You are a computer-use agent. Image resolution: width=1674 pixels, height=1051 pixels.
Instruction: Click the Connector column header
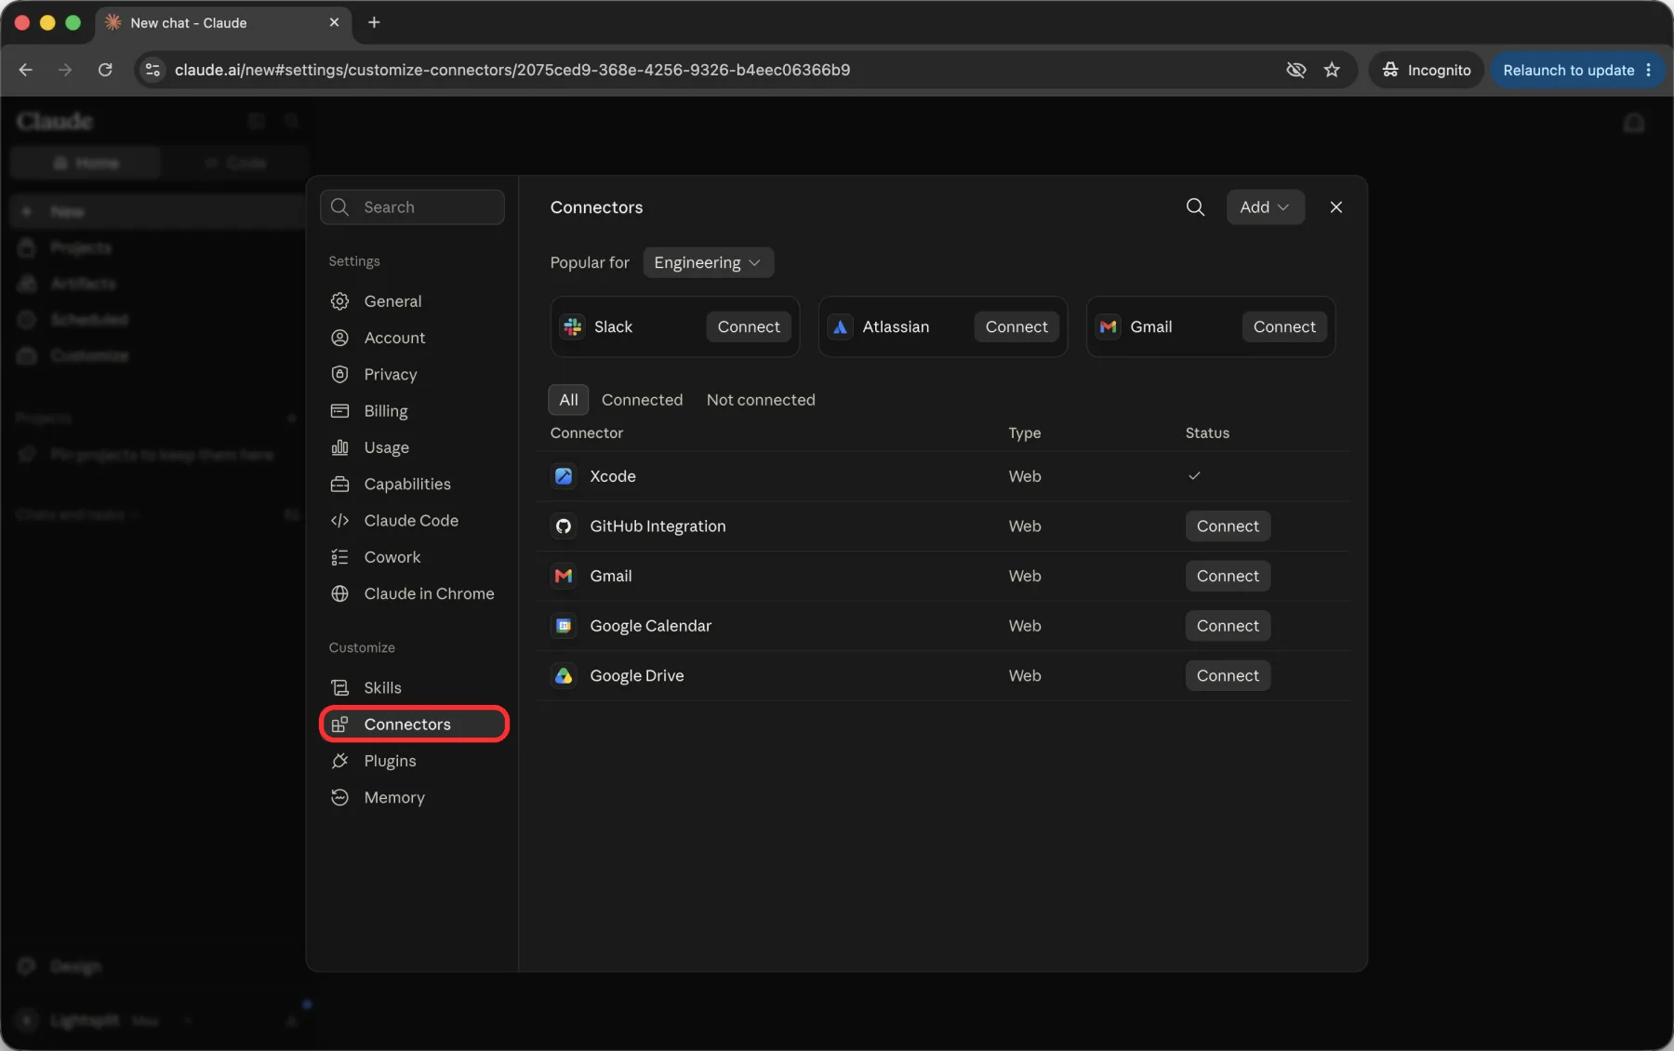click(587, 433)
